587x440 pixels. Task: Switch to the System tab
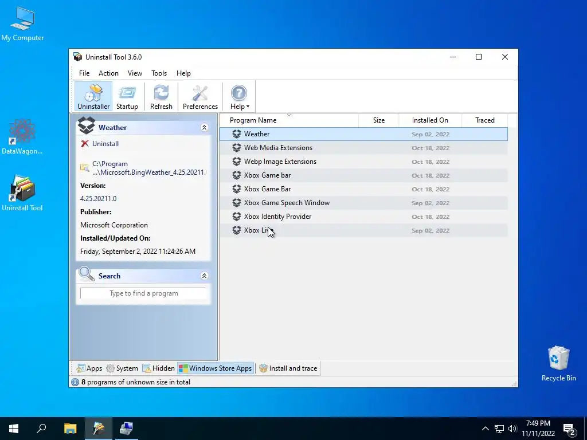point(122,368)
